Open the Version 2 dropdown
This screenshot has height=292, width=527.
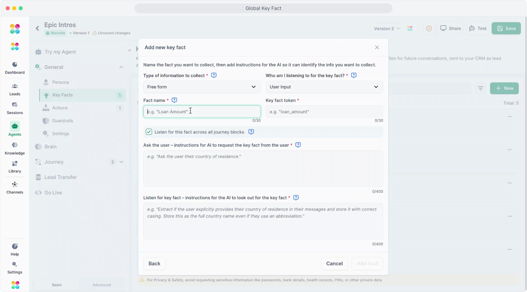point(387,29)
